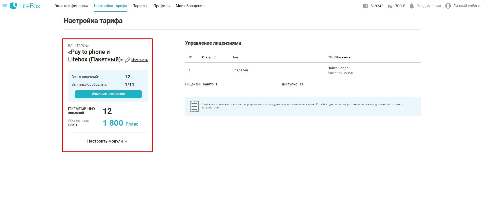The height and width of the screenshot is (205, 485).
Task: Click the receipt icon in the info banner
Action: [x=194, y=106]
